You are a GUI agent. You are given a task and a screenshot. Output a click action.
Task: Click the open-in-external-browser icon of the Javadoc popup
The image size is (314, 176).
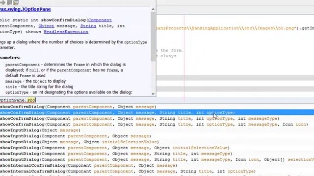(x=16, y=2)
